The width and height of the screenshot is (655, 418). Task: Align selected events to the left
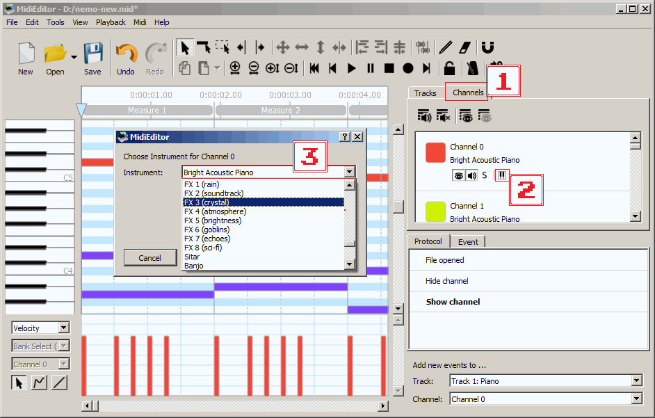pos(362,48)
